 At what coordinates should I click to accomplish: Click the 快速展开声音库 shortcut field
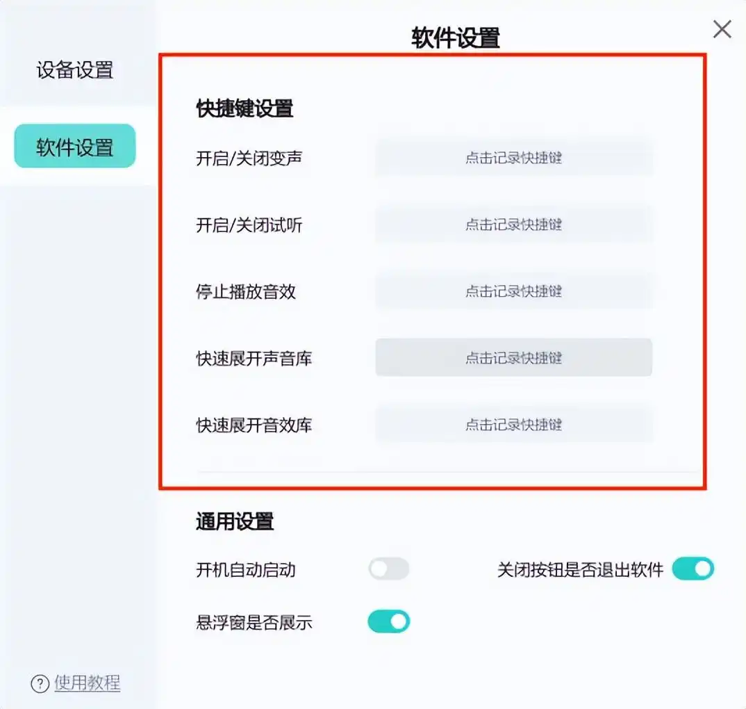[x=514, y=357]
